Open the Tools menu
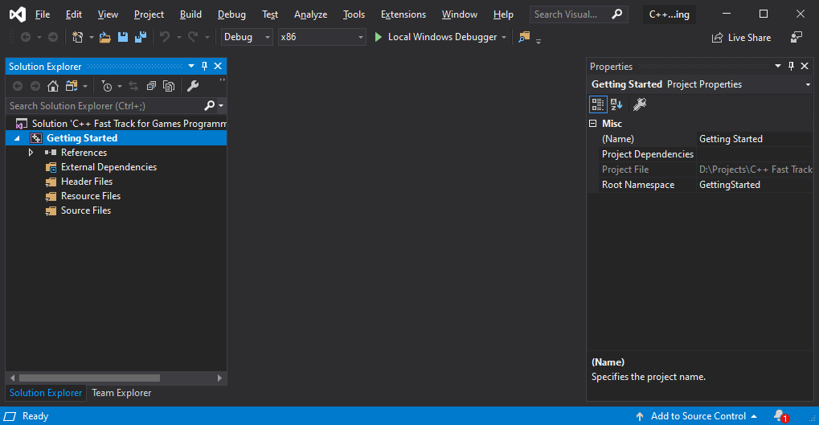Screen dimensions: 819x425 [354, 14]
